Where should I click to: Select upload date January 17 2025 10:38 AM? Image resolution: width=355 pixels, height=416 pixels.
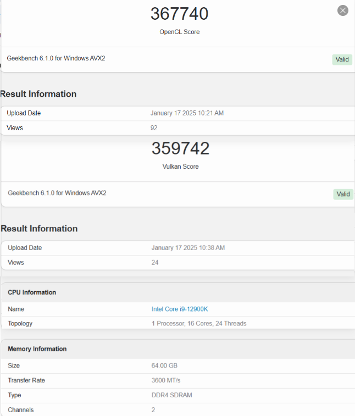pos(188,248)
